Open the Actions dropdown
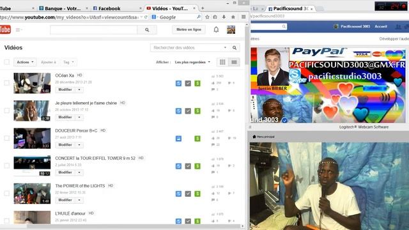 [25, 62]
